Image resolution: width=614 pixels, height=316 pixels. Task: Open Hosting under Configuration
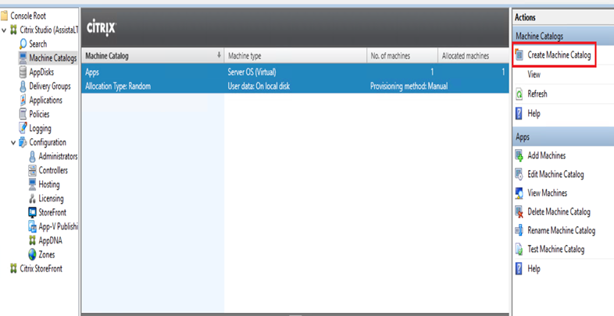click(x=49, y=185)
